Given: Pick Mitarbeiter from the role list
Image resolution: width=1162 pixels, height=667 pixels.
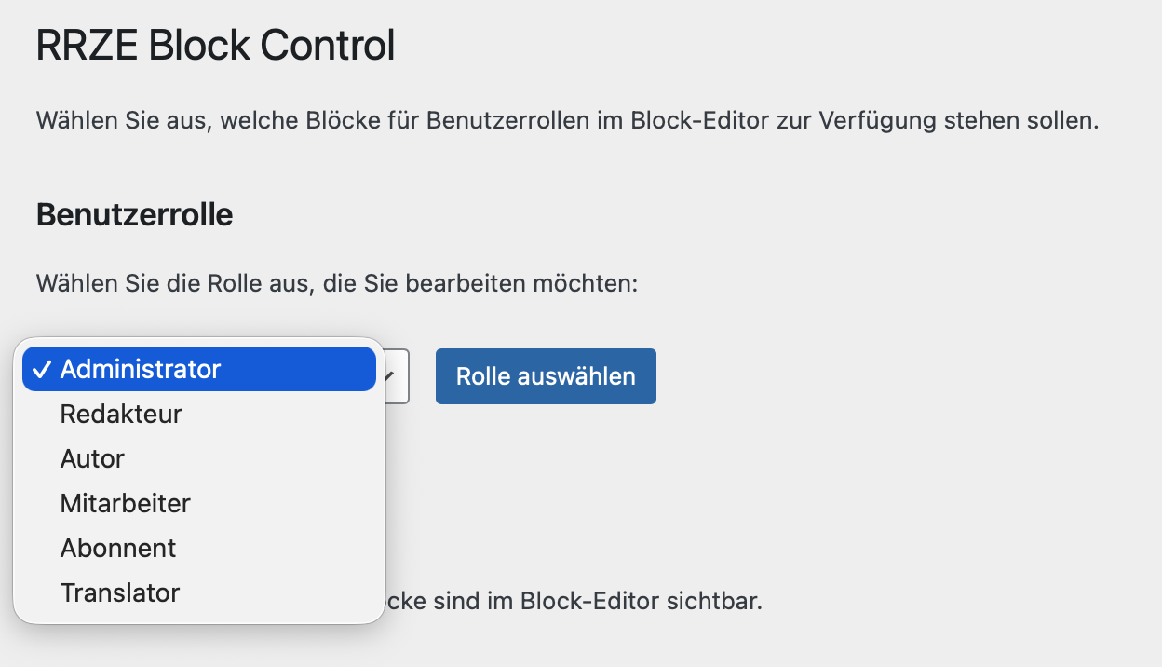Looking at the screenshot, I should coord(125,503).
